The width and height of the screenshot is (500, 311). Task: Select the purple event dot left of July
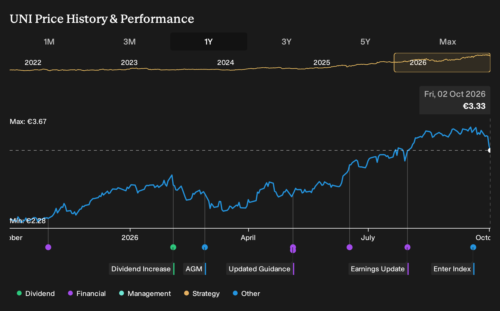click(x=350, y=247)
